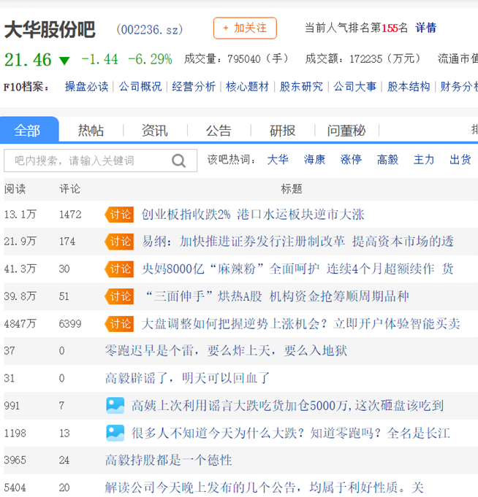Switch to the 研报 tab
Image resolution: width=478 pixels, height=497 pixels.
(282, 131)
